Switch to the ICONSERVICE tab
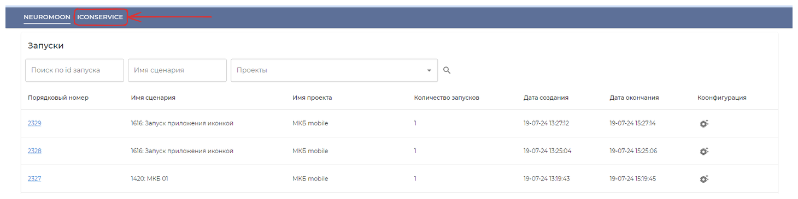 coord(100,17)
